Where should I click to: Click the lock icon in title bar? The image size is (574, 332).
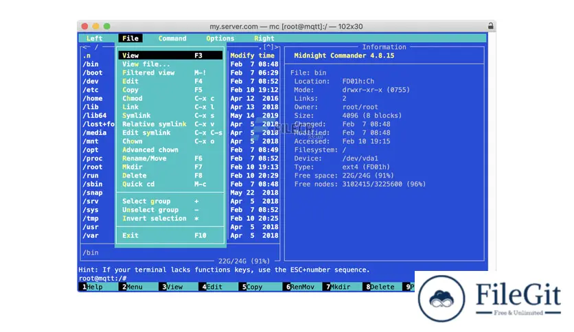pos(490,26)
